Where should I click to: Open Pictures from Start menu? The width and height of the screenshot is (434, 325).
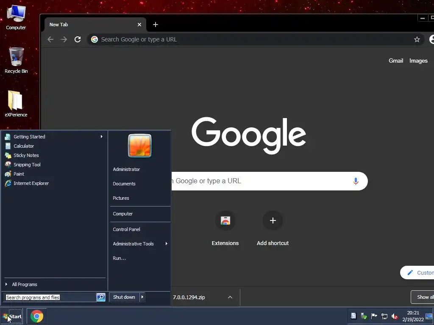pyautogui.click(x=121, y=198)
